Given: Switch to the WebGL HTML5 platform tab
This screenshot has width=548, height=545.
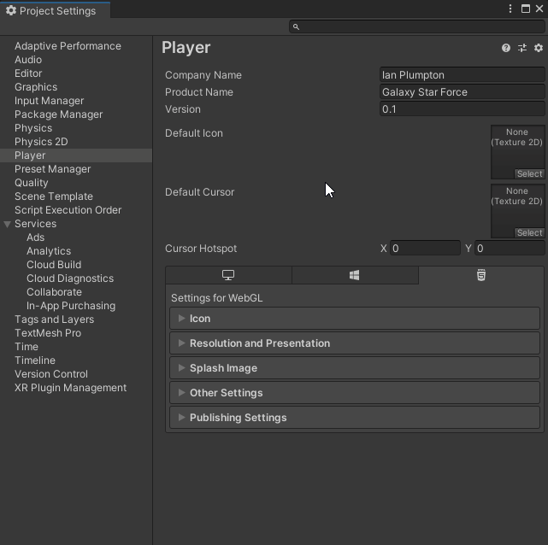Looking at the screenshot, I should click(x=481, y=275).
